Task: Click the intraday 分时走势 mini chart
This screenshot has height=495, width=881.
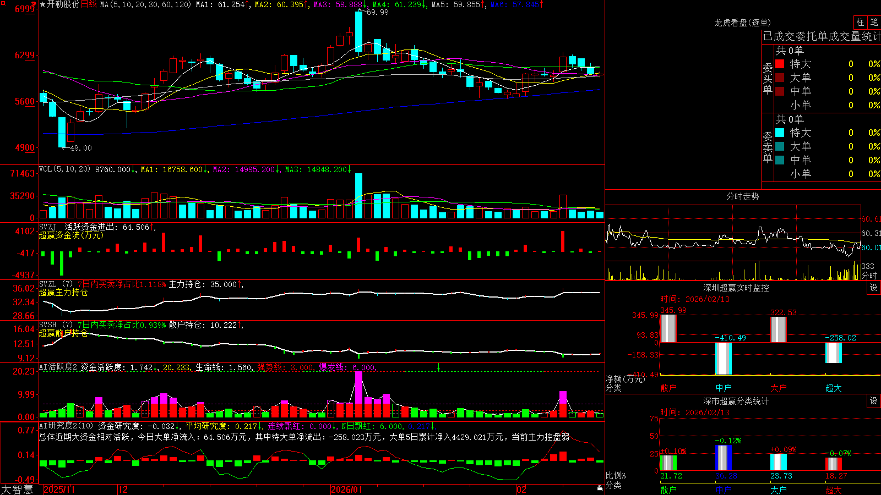Action: click(733, 243)
